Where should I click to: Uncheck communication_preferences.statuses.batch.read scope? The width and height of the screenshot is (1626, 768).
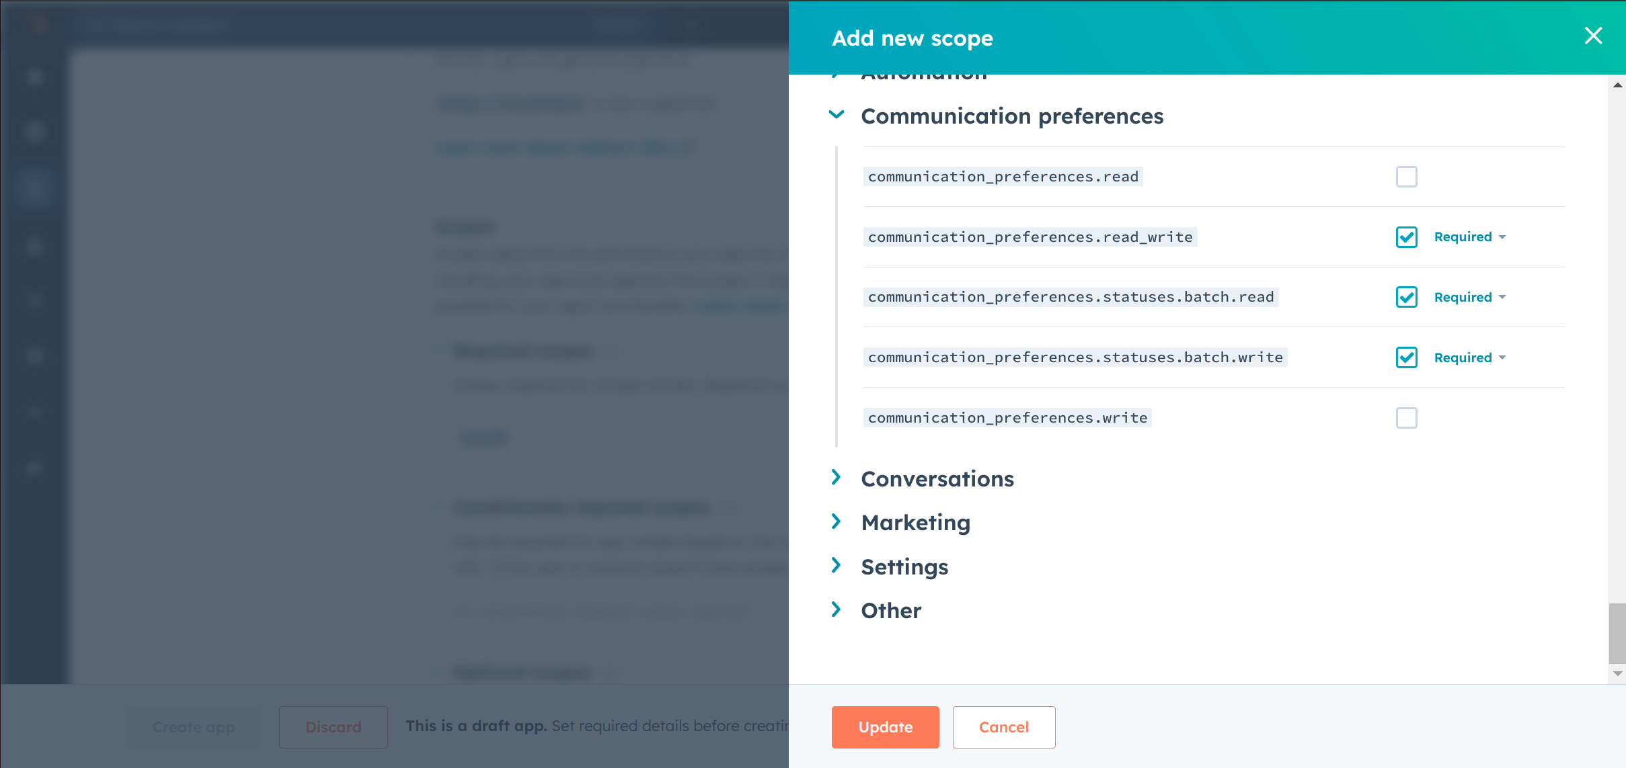coord(1406,297)
